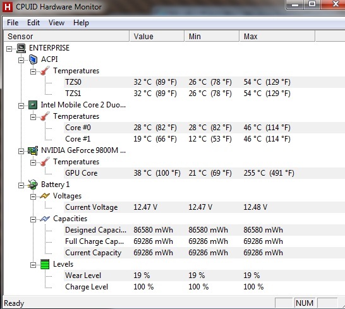Click the Ready status bar text
Image resolution: width=345 pixels, height=309 pixels.
14,303
